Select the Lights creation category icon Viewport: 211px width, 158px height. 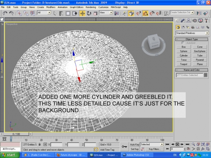point(188,27)
